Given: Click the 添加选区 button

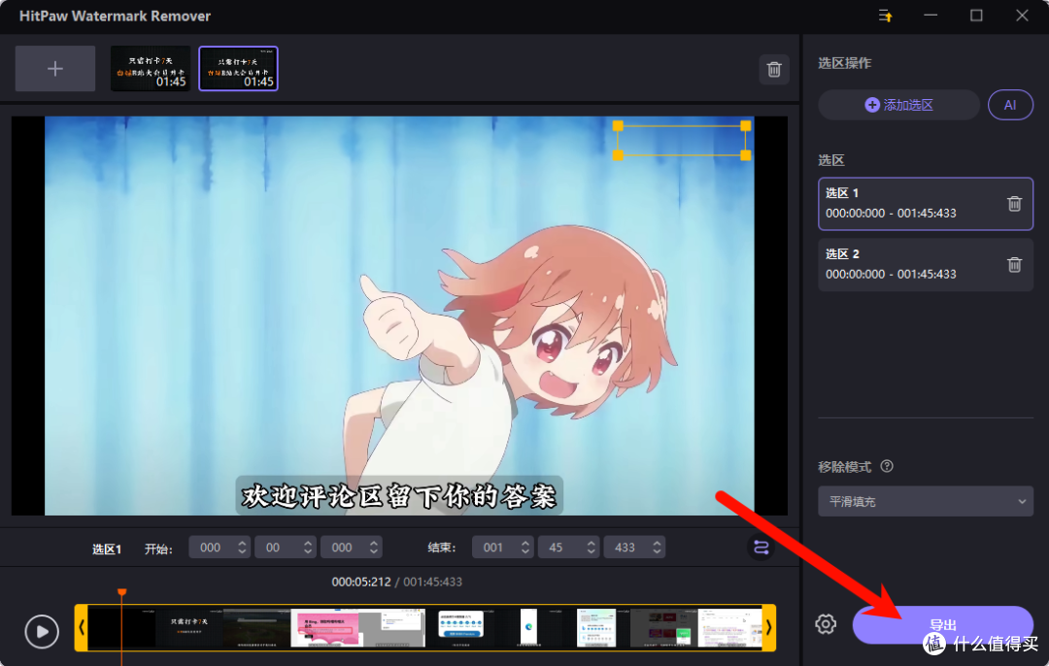Looking at the screenshot, I should 898,105.
